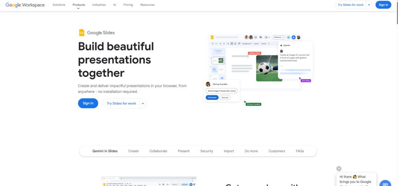Click the undo arrow in the illustration toolbar

(x=220, y=43)
